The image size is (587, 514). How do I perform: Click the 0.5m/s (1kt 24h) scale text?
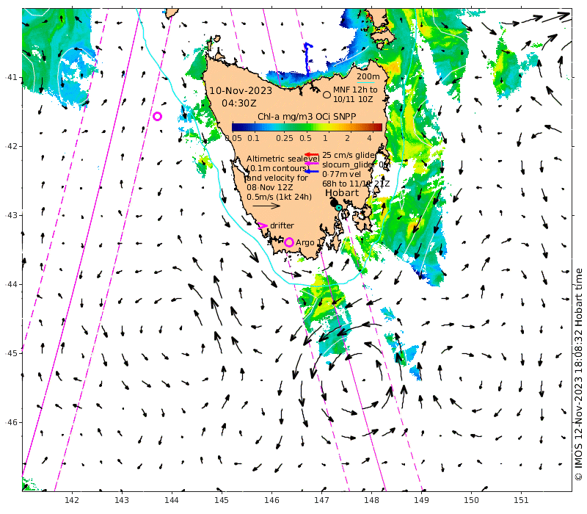[x=280, y=197]
